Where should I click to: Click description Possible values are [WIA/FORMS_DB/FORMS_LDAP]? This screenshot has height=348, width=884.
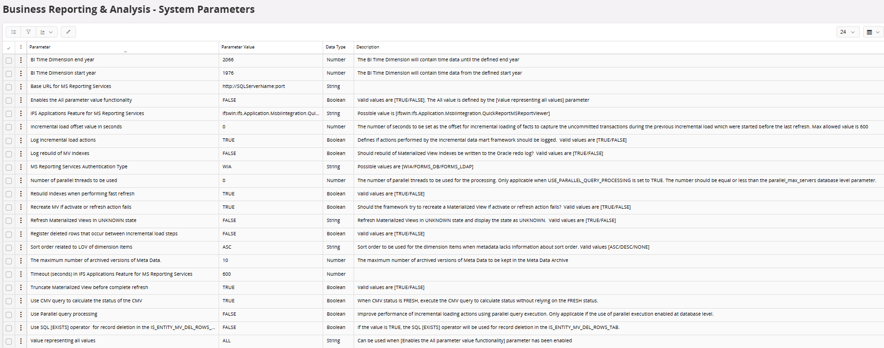tap(415, 167)
